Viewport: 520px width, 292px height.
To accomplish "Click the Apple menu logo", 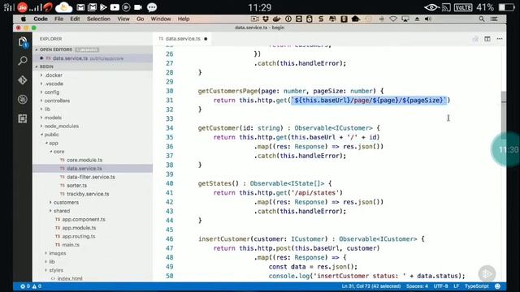I will click(x=24, y=19).
